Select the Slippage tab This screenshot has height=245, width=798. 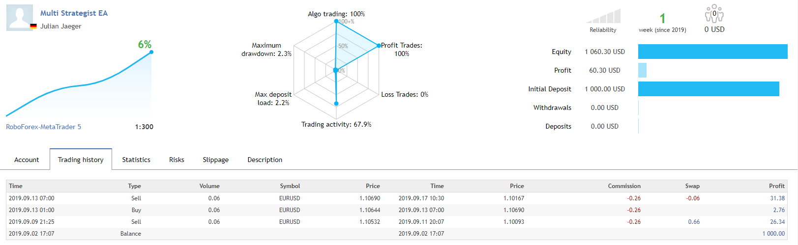tap(215, 160)
